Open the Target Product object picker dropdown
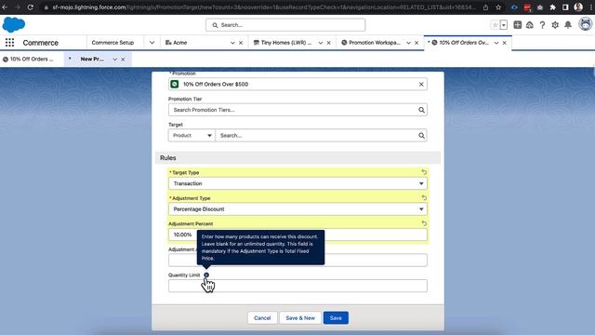The height and width of the screenshot is (335, 595). click(192, 136)
